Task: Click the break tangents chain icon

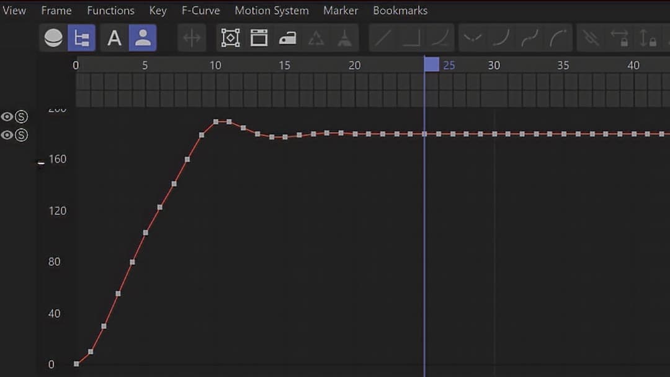Action: (x=591, y=38)
